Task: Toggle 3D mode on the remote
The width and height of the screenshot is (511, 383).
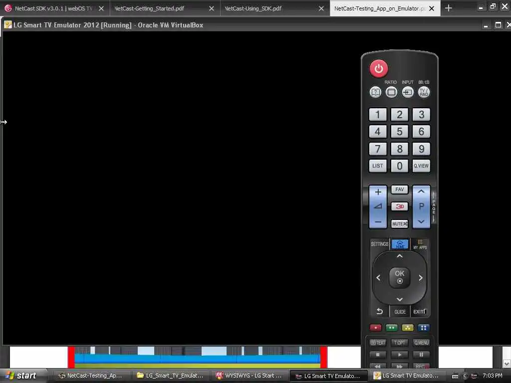Action: click(x=400, y=206)
